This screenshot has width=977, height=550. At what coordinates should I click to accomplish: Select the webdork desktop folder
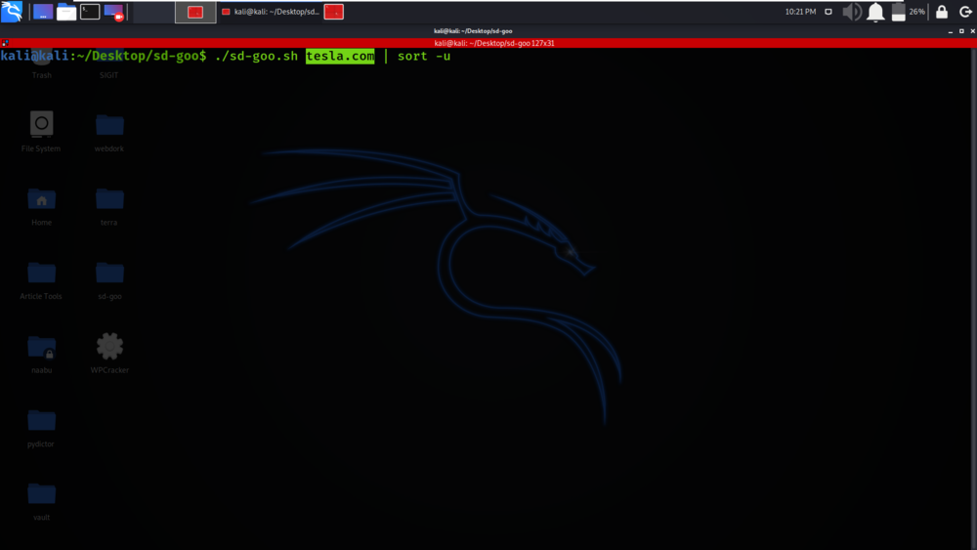[109, 132]
